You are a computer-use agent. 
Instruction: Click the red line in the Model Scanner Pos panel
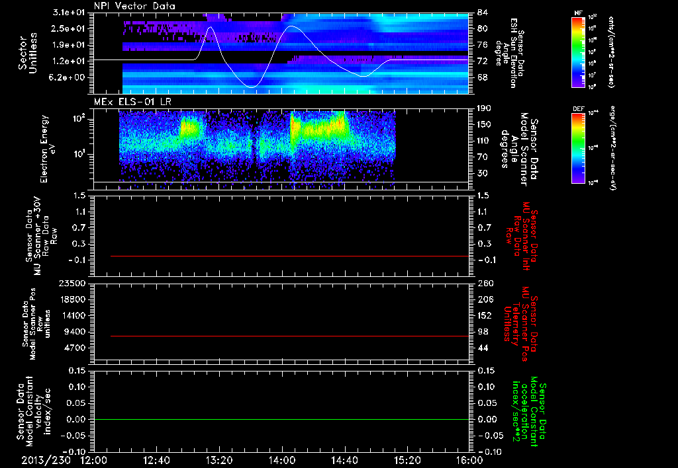(x=290, y=336)
